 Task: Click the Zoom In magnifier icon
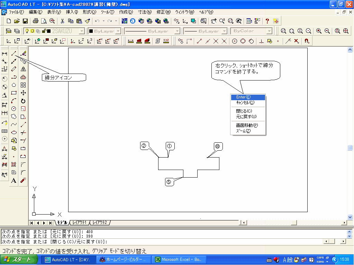319,31
